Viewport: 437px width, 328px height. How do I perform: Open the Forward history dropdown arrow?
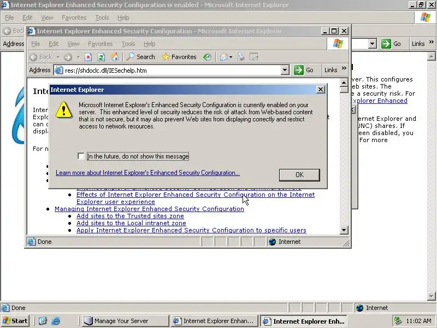pyautogui.click(x=78, y=57)
